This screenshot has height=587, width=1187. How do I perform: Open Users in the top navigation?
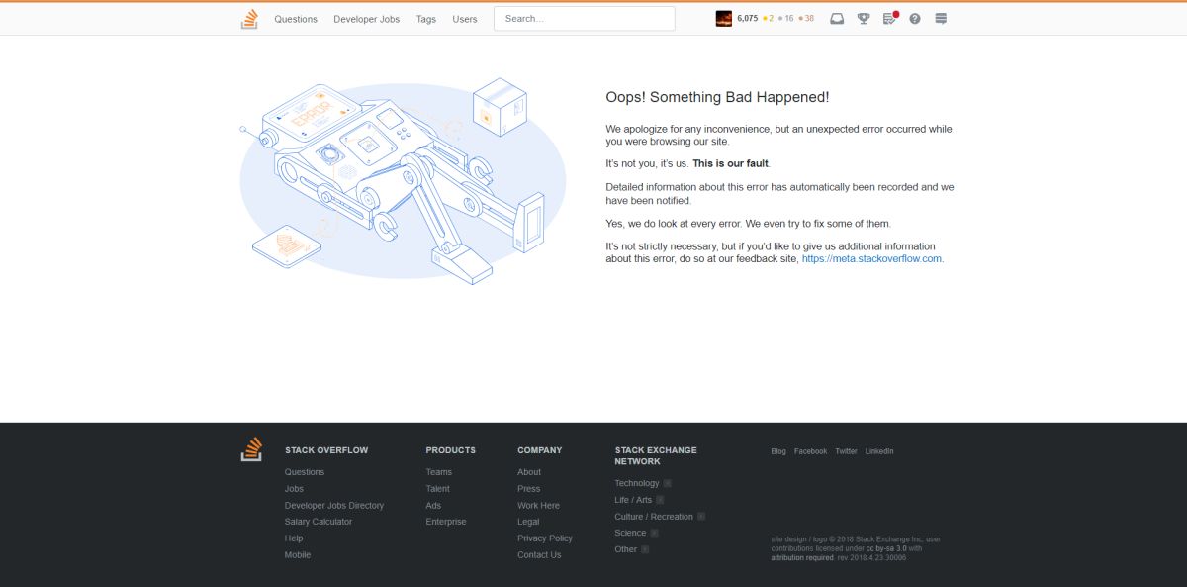point(465,19)
